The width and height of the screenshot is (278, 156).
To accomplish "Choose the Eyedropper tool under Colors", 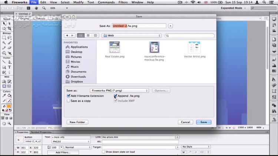I will click(x=4, y=96).
